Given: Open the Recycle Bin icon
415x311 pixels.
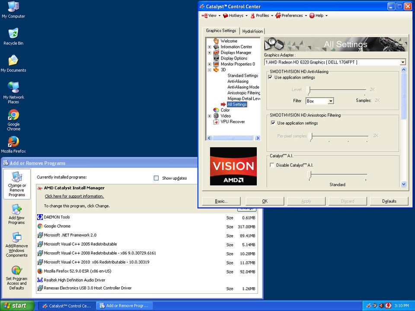Looking at the screenshot, I should 13,34.
